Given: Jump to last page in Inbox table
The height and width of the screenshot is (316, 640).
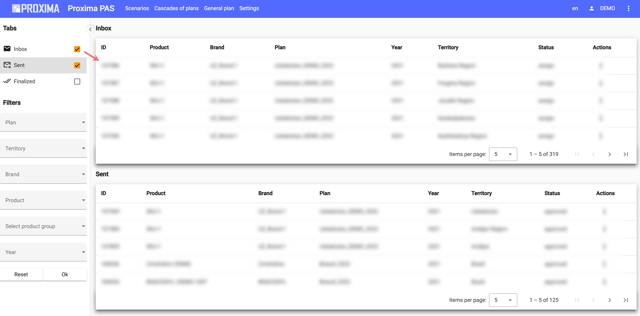Looking at the screenshot, I should coord(626,154).
